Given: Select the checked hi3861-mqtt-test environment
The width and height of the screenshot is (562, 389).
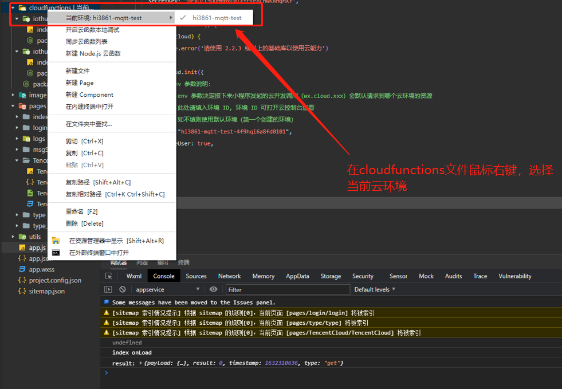Looking at the screenshot, I should 217,18.
